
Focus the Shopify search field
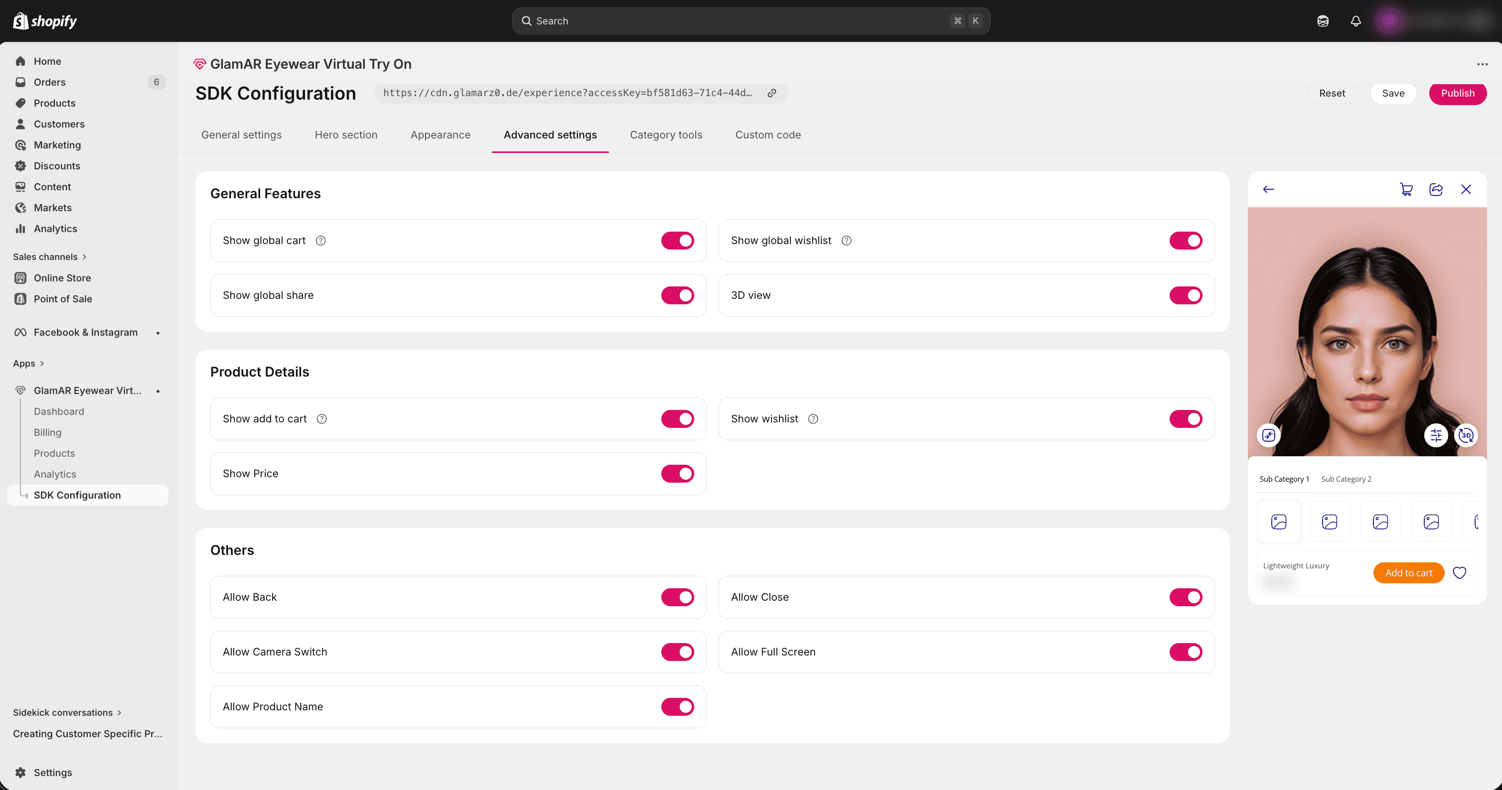coord(751,21)
